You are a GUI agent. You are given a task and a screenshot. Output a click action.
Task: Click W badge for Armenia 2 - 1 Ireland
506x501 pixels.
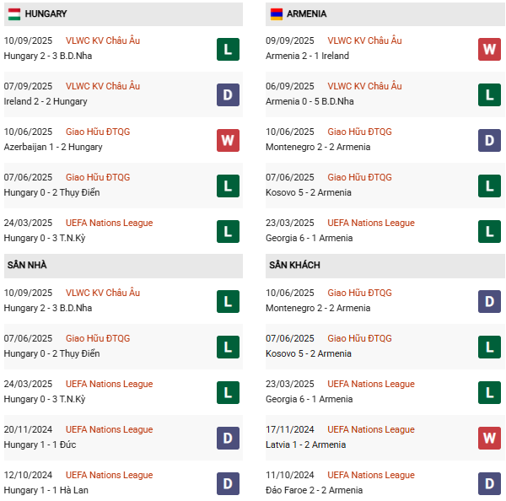coord(489,49)
